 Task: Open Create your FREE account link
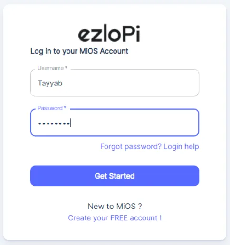(x=115, y=218)
